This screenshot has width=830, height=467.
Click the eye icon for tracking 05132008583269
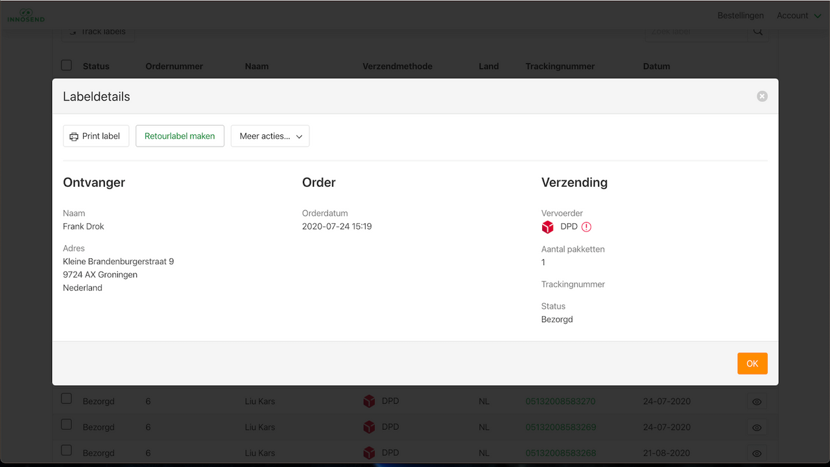[x=757, y=427]
